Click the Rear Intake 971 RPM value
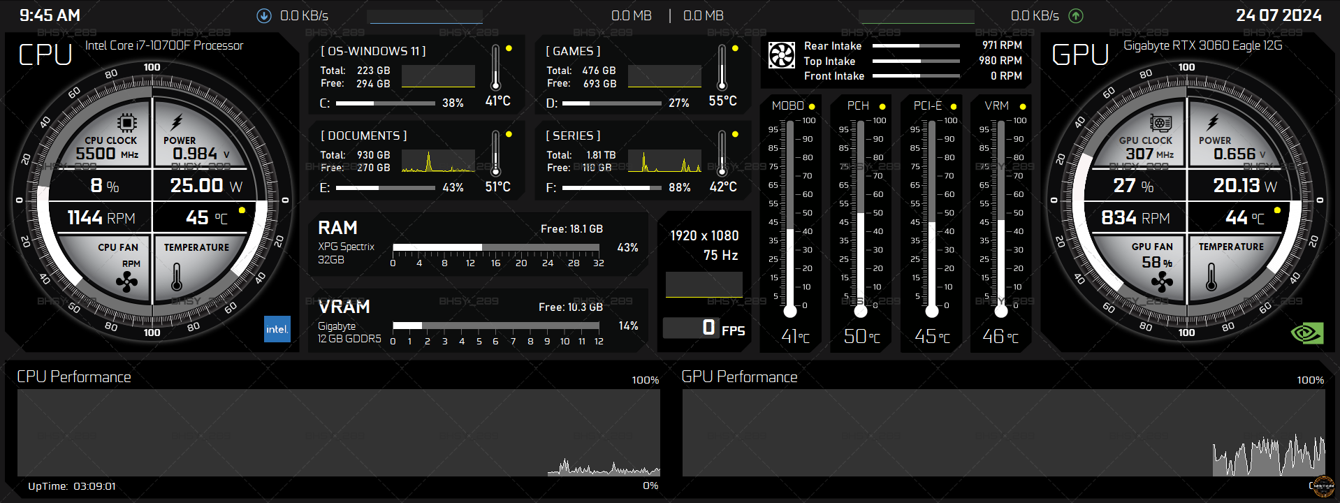This screenshot has height=503, width=1340. [x=1002, y=45]
